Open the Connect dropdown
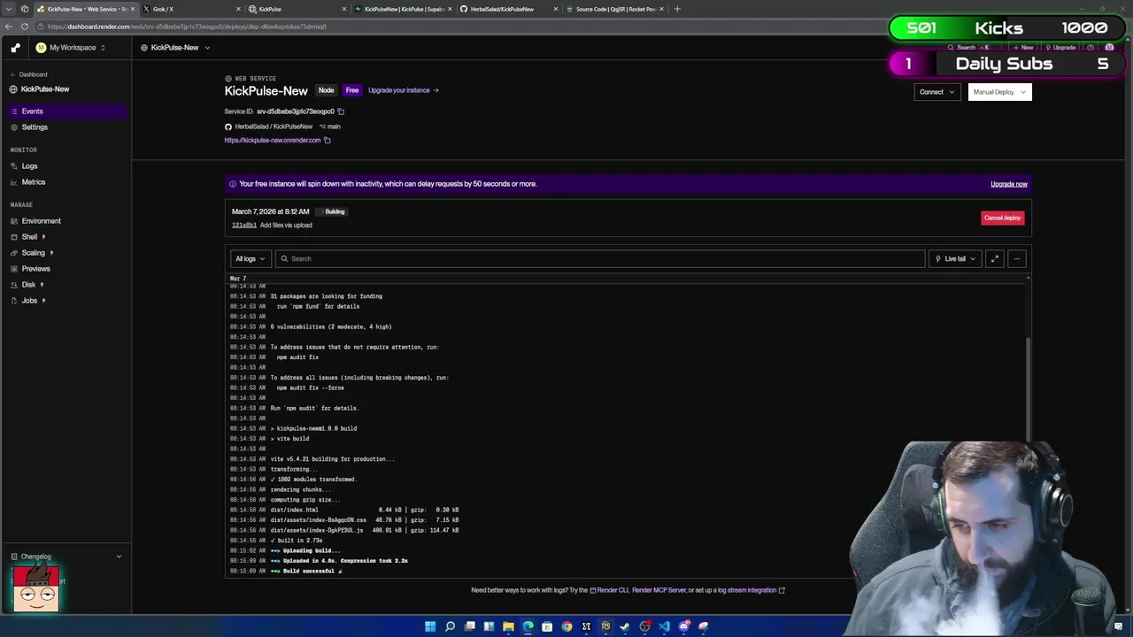Image resolution: width=1133 pixels, height=637 pixels. tap(936, 92)
